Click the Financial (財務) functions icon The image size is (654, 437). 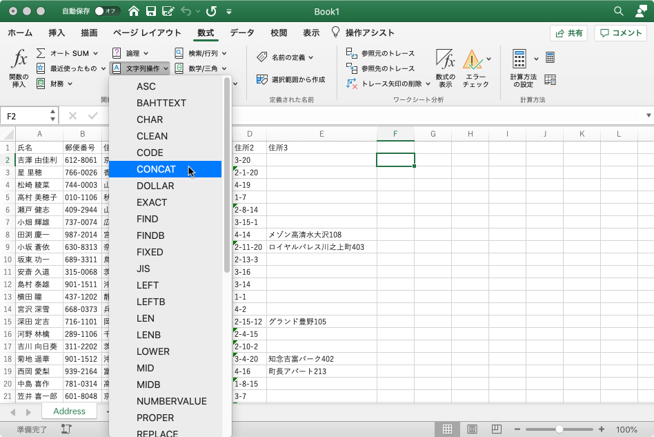pos(41,84)
